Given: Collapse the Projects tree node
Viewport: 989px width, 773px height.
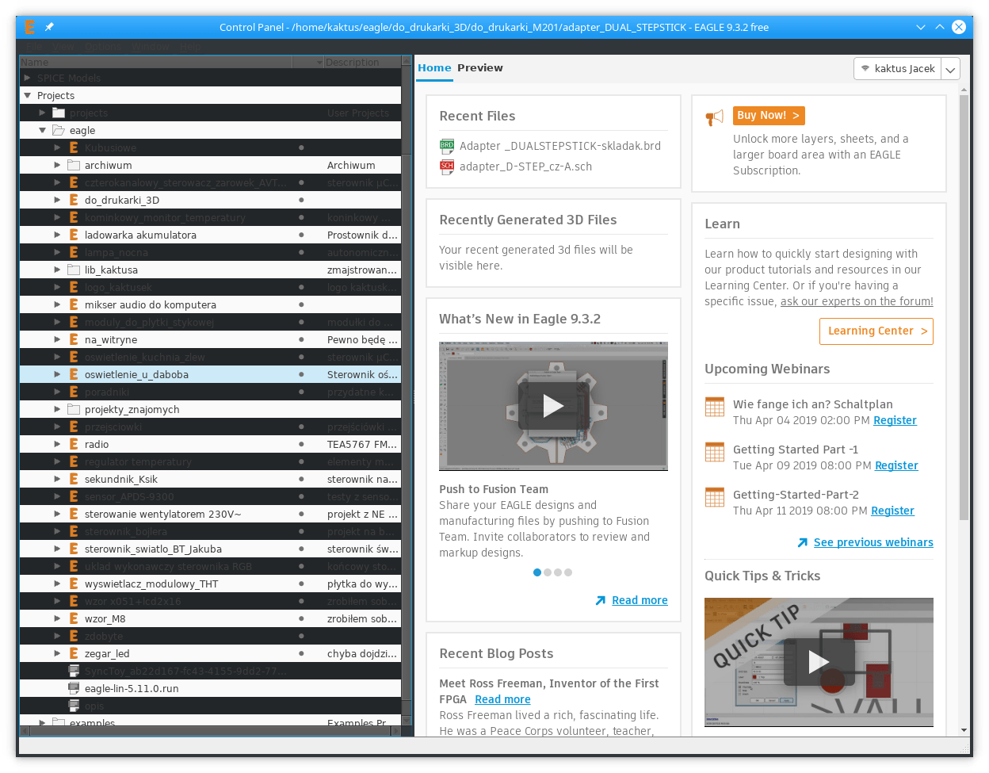Looking at the screenshot, I should tap(28, 96).
